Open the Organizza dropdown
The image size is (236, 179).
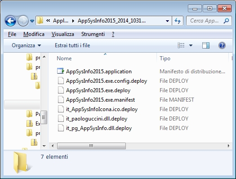[x=27, y=45]
